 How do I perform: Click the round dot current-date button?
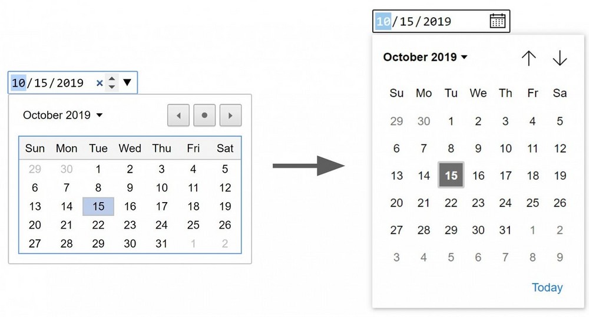click(204, 115)
